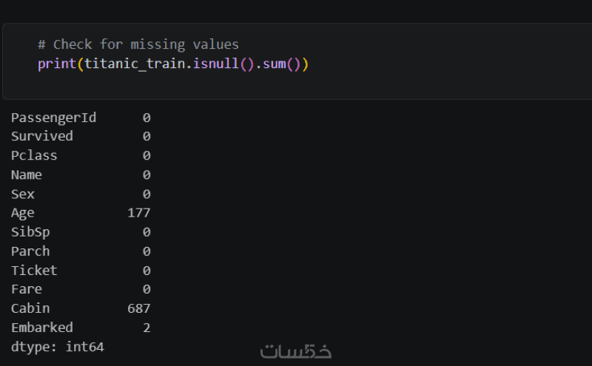The height and width of the screenshot is (366, 592).
Task: Click the Cabin missing count 687
Action: pos(138,308)
